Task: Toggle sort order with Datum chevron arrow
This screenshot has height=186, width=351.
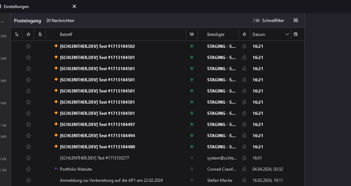Action: [x=287, y=34]
